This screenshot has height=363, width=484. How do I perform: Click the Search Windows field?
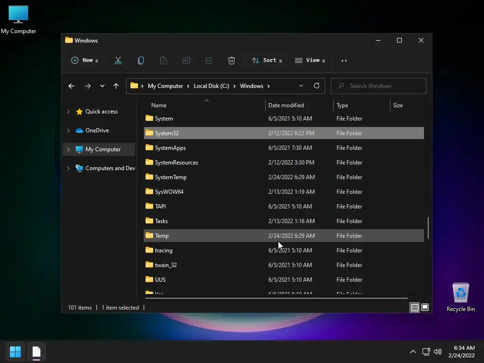pos(379,86)
